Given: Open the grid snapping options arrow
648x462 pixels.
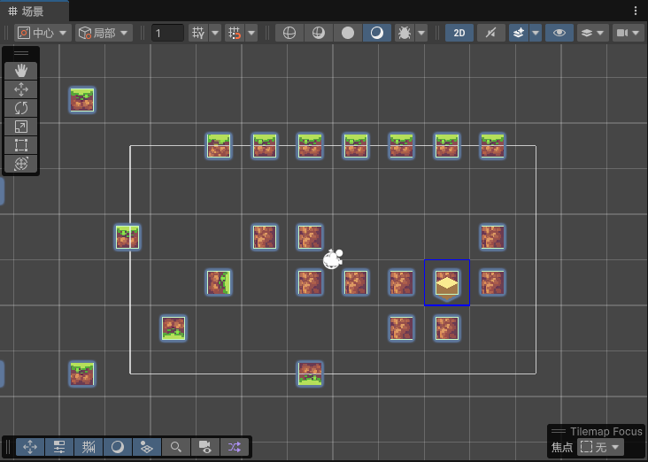Looking at the screenshot, I should [x=251, y=33].
